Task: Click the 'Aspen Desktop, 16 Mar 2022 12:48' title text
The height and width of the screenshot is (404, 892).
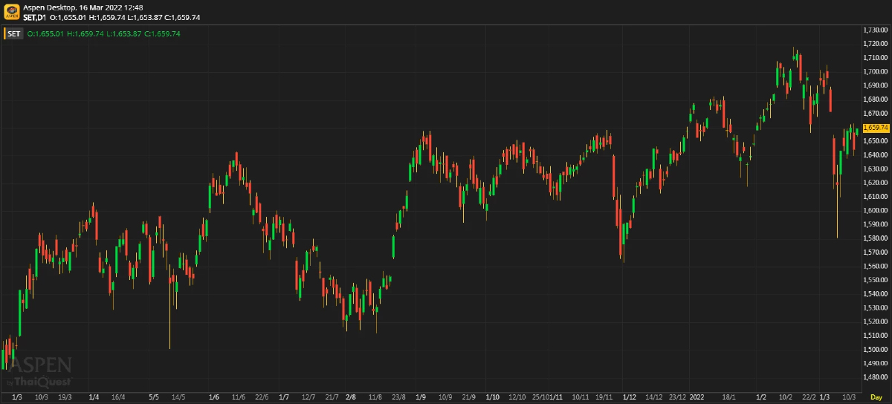Action: tap(83, 7)
